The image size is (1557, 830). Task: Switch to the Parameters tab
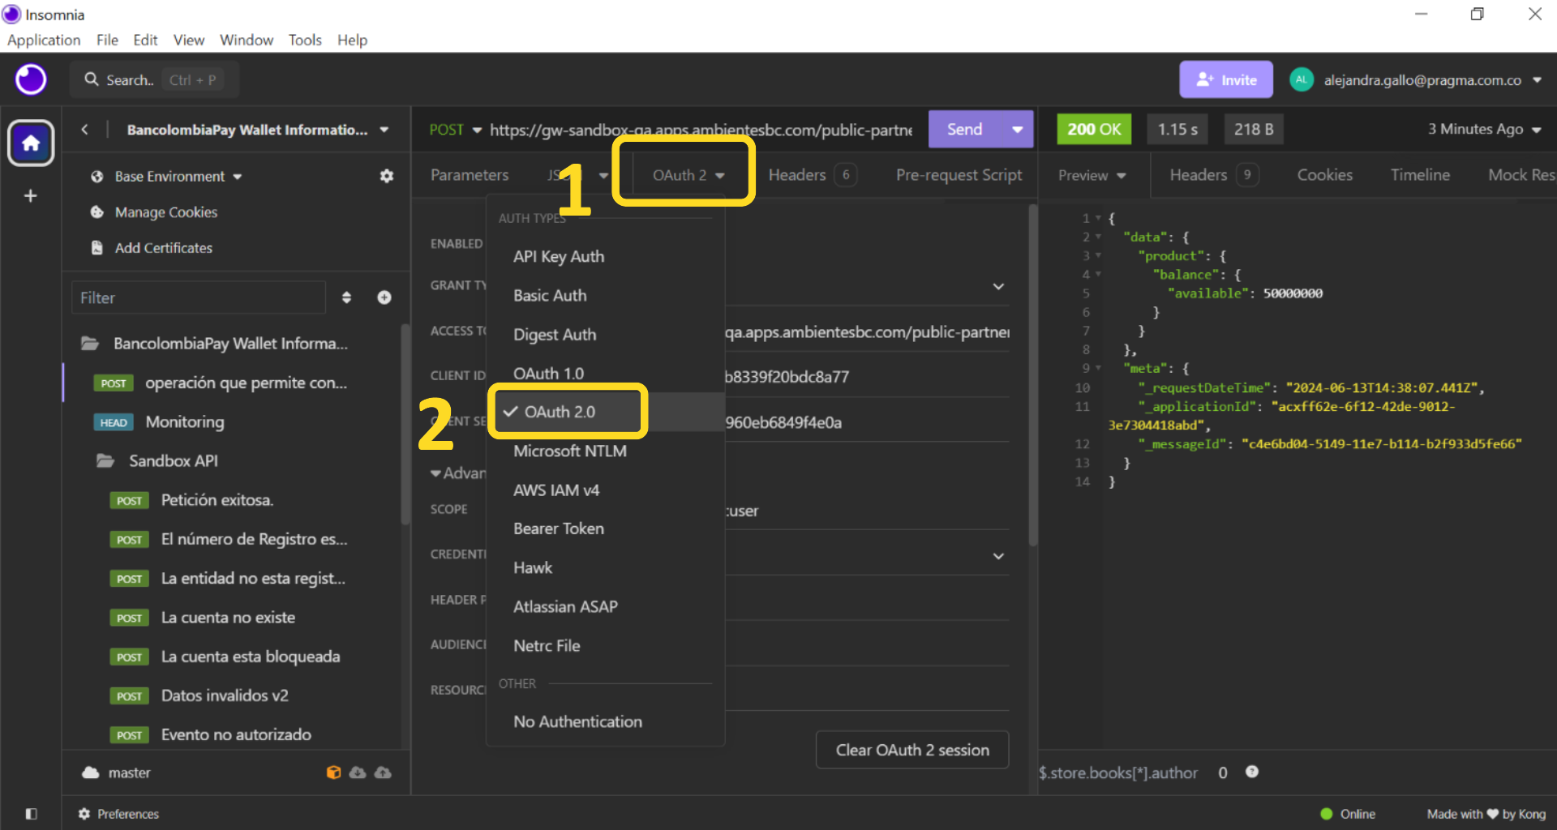click(470, 175)
